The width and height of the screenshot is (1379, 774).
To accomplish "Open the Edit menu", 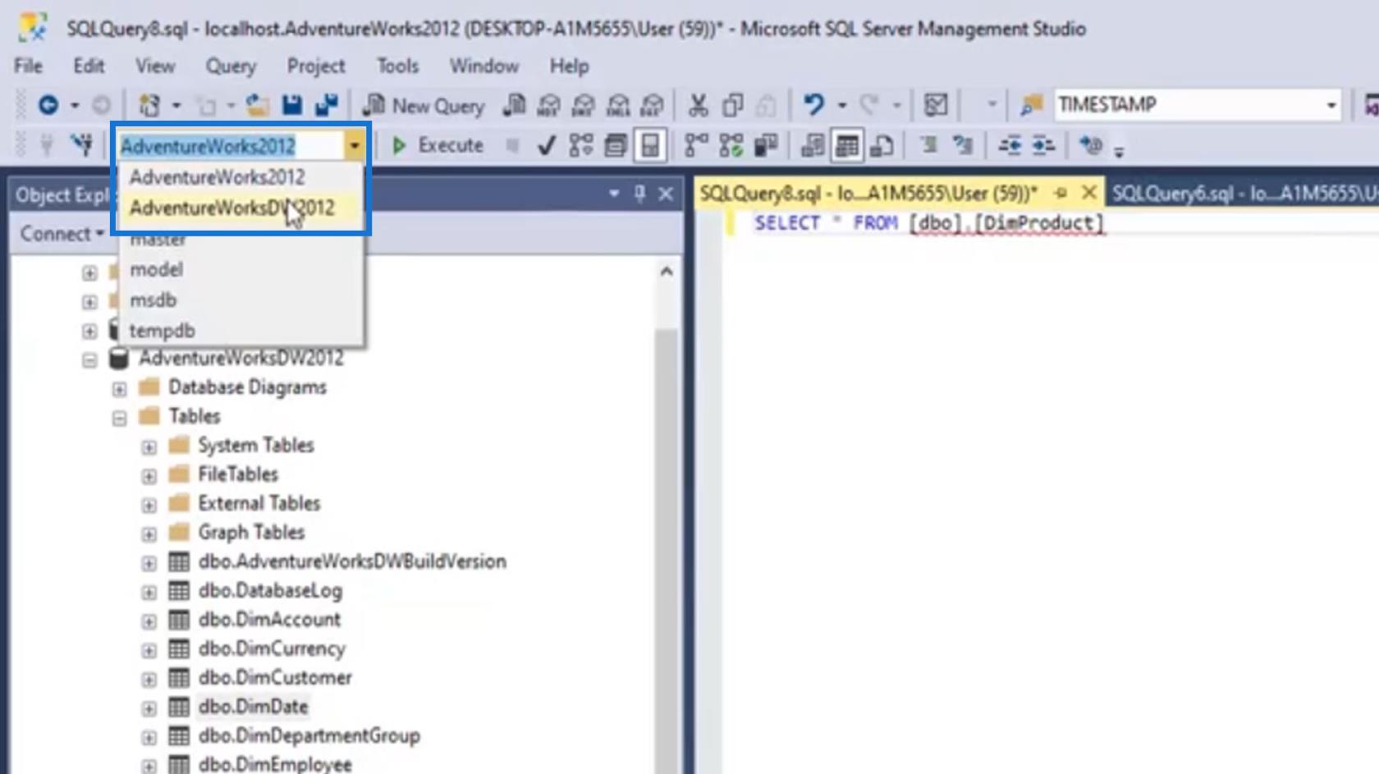I will [x=89, y=66].
